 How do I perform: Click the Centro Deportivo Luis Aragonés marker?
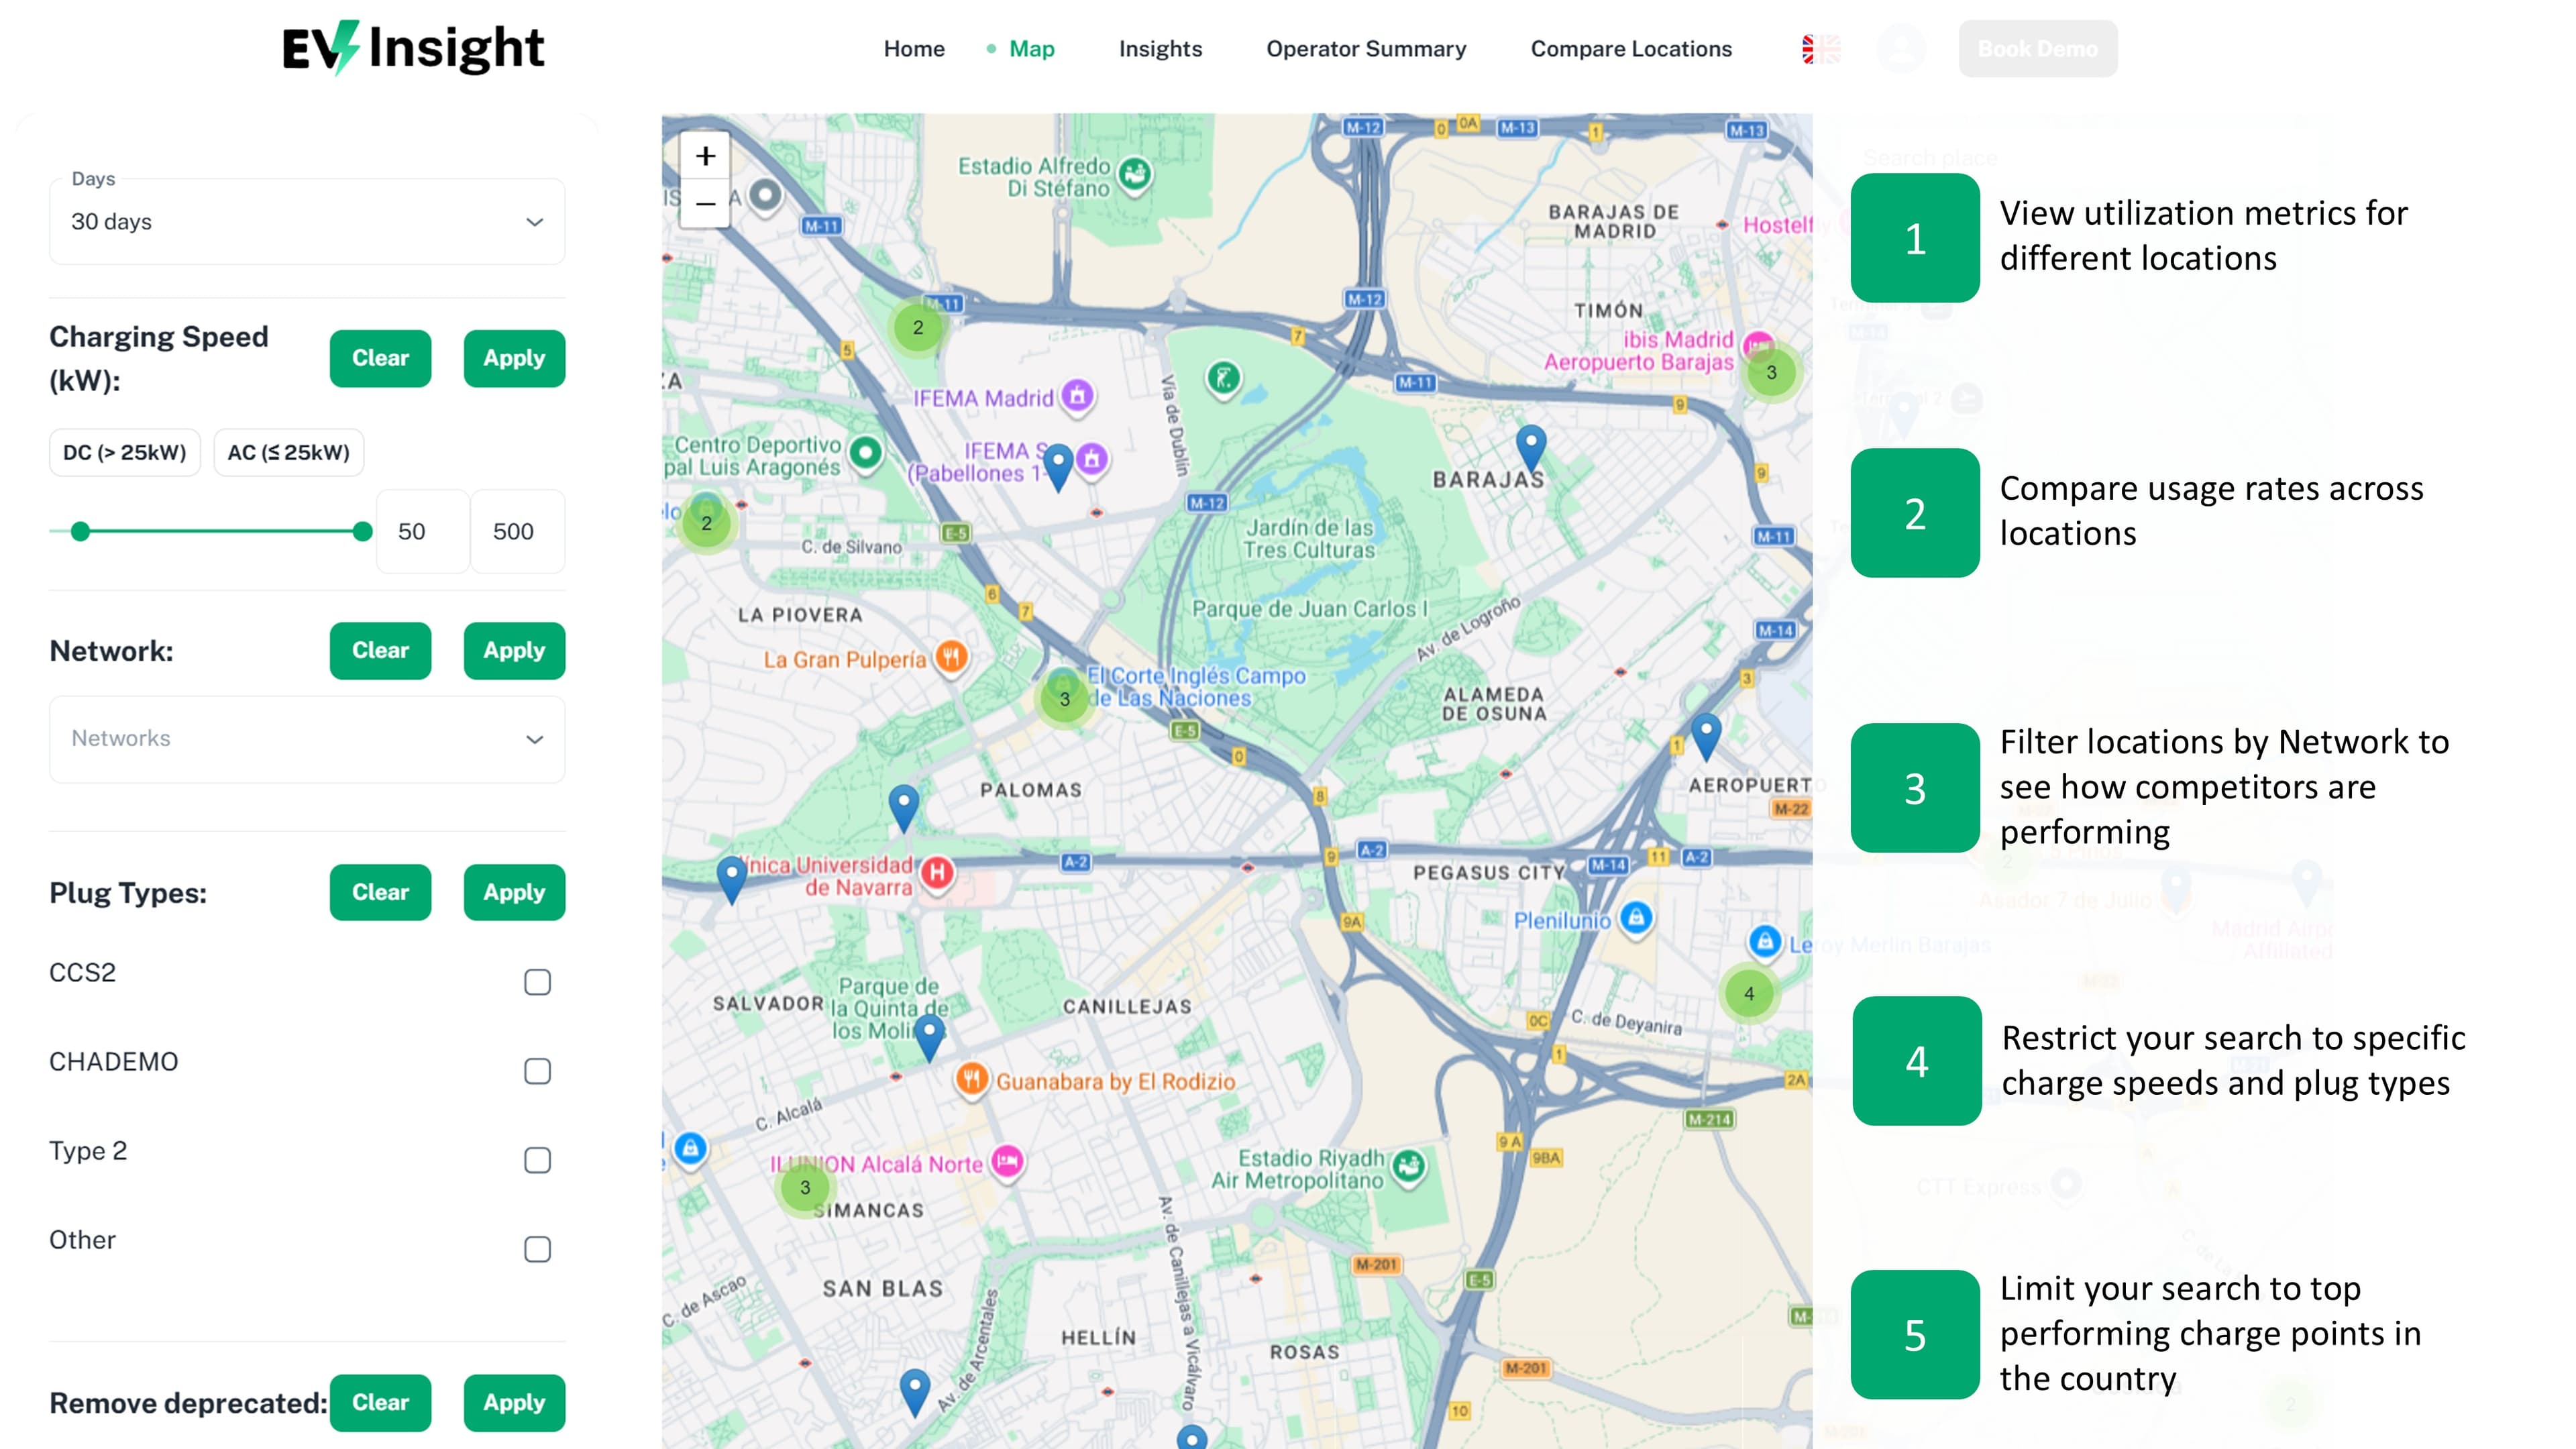[866, 454]
